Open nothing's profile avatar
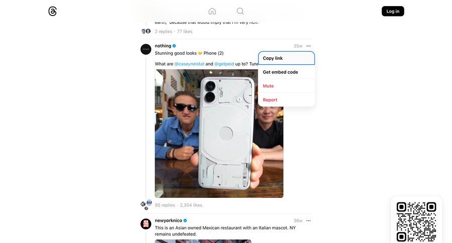This screenshot has height=243, width=452. tap(146, 49)
